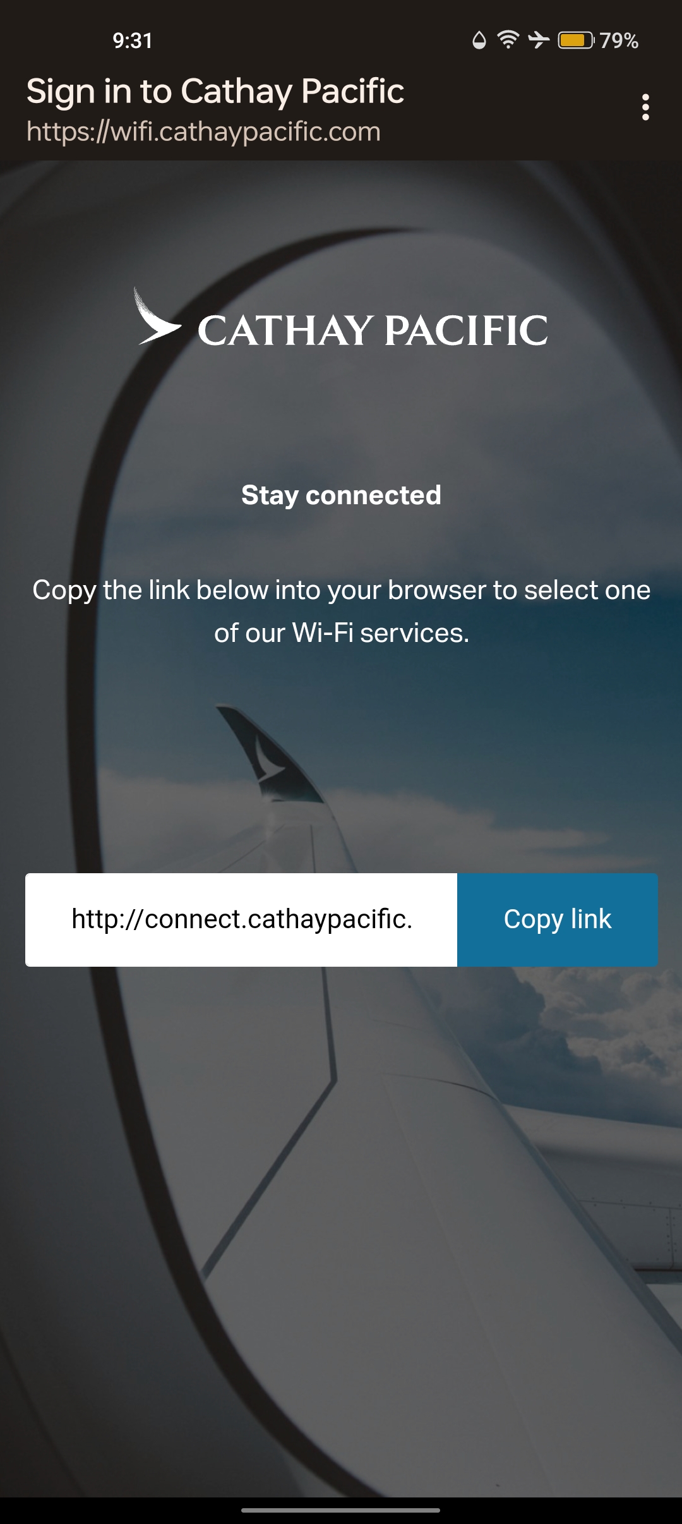Tap the Wi-Fi status bar icon
The width and height of the screenshot is (682, 1524).
point(508,40)
